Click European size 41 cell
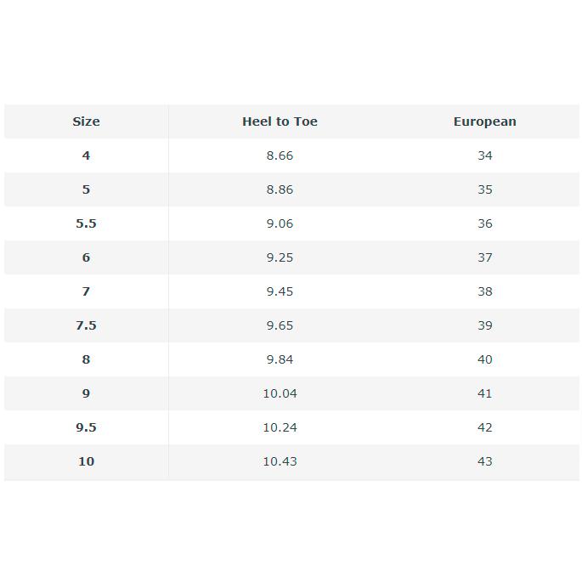The width and height of the screenshot is (582, 582). 484,393
